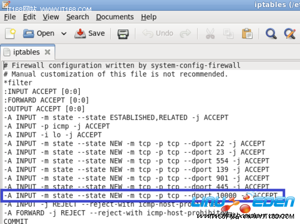The image size is (300, 224).
Task: Click the Save icon with red arrow
Action: 80,34
